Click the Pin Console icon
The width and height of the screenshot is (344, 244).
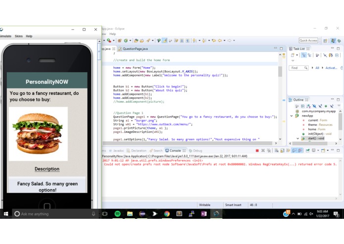coord(307,151)
